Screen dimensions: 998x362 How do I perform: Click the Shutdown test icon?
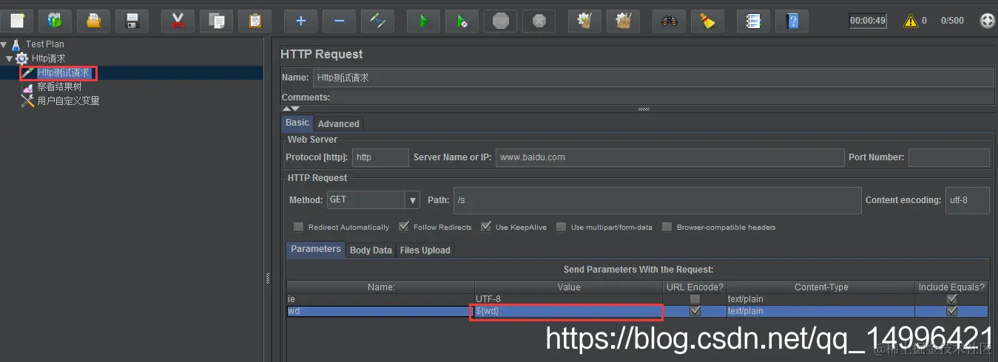pos(539,21)
